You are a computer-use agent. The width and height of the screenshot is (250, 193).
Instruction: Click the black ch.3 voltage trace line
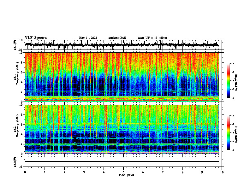pyautogui.click(x=122, y=161)
